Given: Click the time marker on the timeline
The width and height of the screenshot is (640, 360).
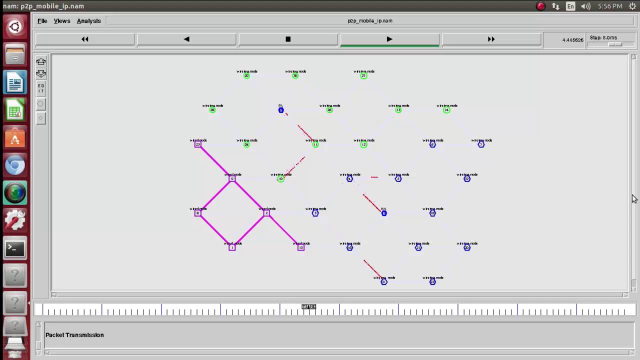Looking at the screenshot, I should tap(308, 306).
